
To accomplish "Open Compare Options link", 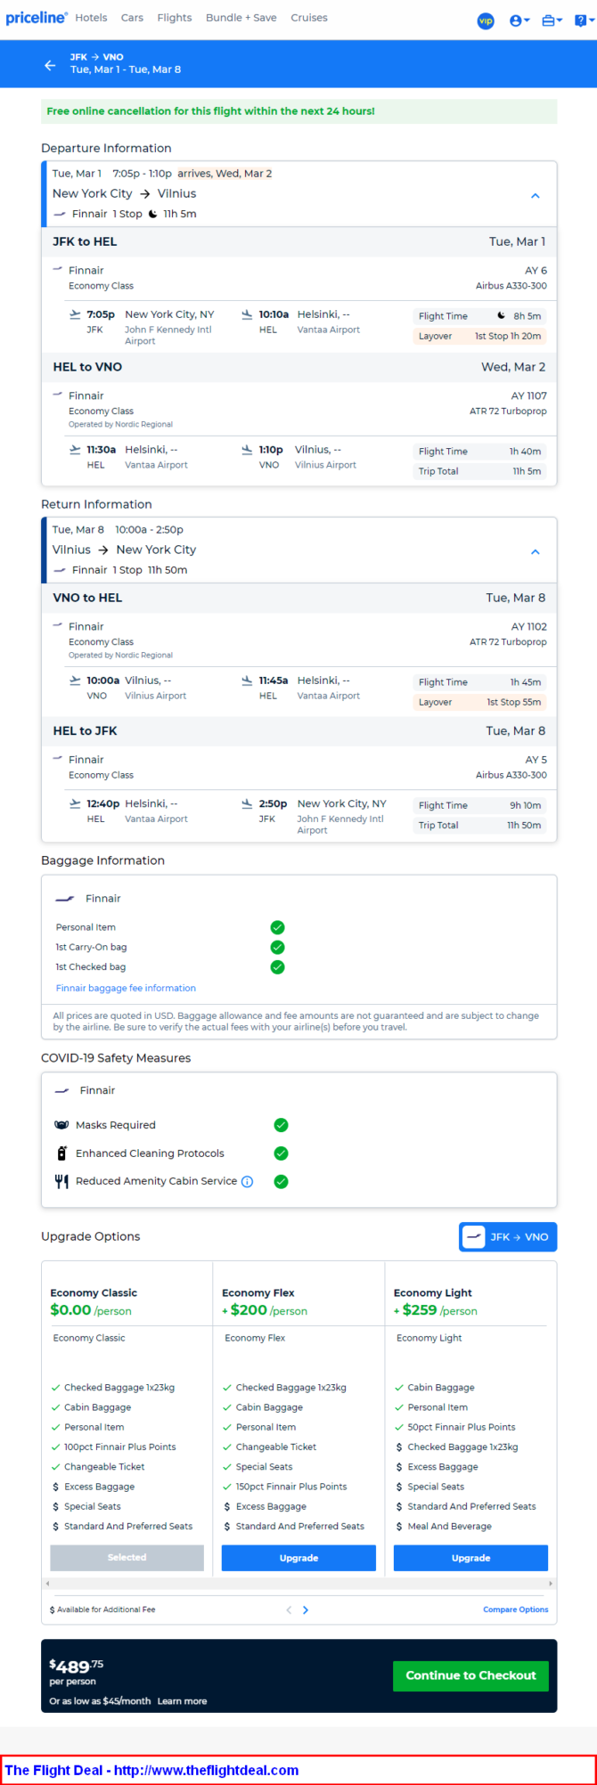I will [x=515, y=1610].
